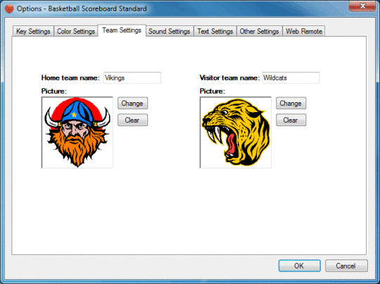Click the Wildcat mascot picture
380x284 pixels.
(235, 132)
